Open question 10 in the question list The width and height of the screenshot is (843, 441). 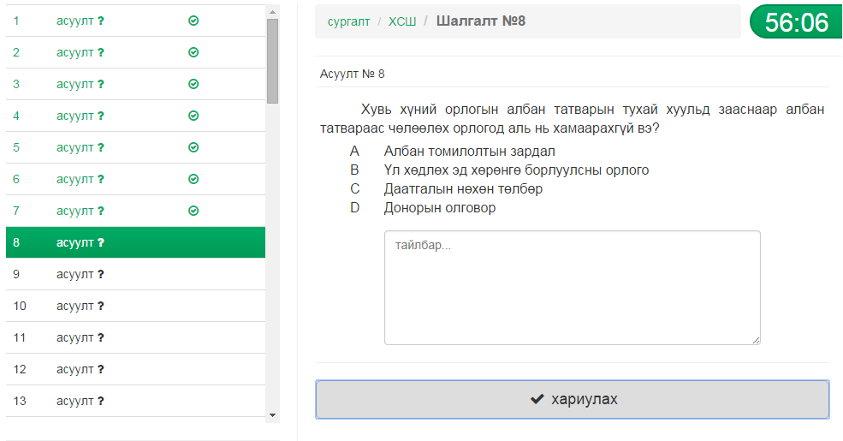pyautogui.click(x=135, y=306)
